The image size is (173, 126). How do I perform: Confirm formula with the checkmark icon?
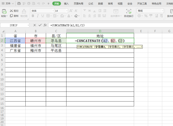pyautogui.click(x=40, y=25)
